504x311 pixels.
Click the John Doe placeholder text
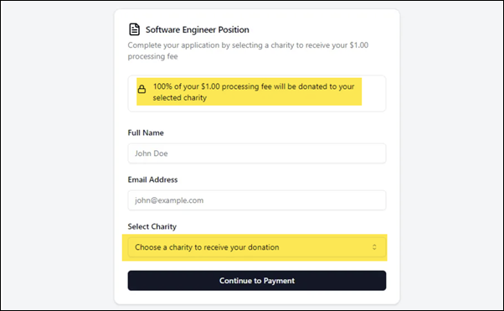pos(151,153)
